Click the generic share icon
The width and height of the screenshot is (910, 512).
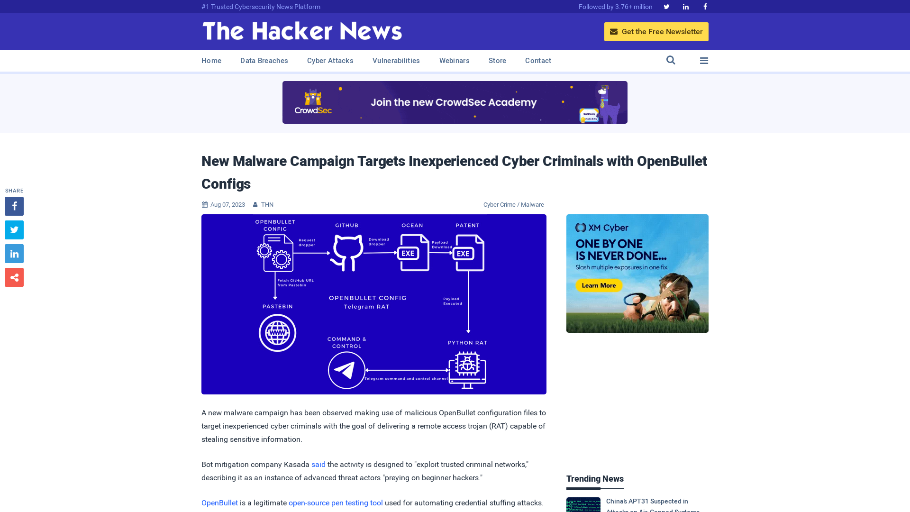pyautogui.click(x=14, y=277)
